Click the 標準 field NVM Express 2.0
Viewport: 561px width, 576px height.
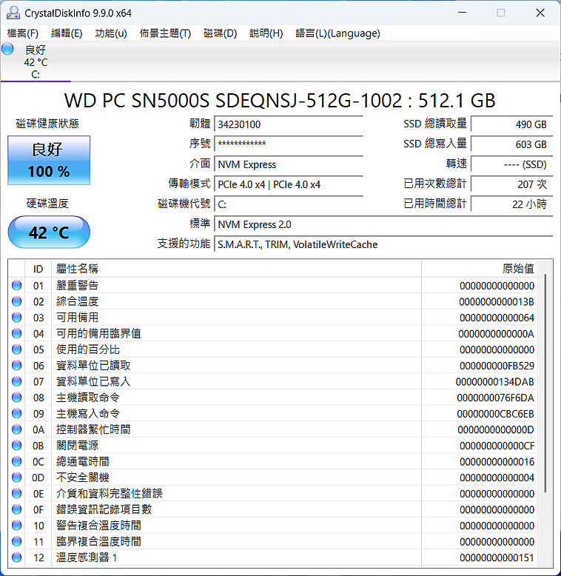383,224
